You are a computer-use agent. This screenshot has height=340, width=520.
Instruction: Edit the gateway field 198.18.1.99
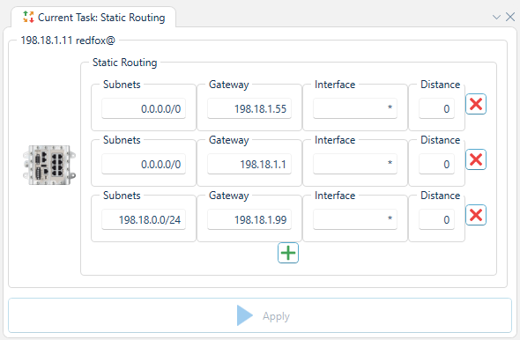click(x=249, y=219)
